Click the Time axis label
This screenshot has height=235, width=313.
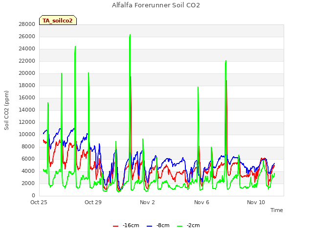[x=277, y=210]
